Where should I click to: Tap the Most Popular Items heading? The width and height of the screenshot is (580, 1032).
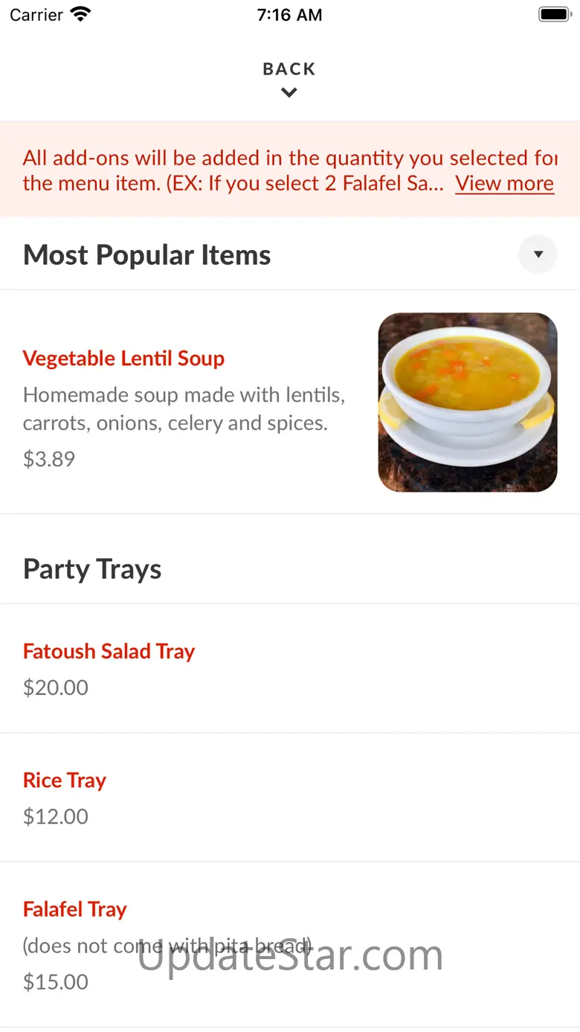(147, 255)
